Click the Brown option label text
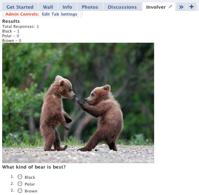Screen dimensions: 199x195 coord(31,191)
